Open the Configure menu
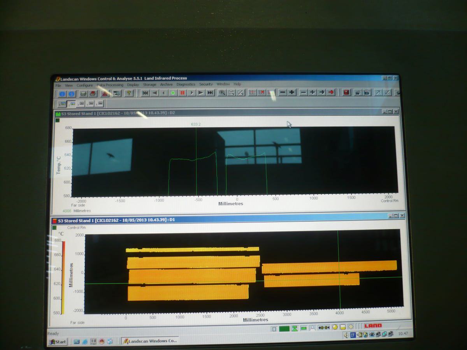Screen dimensions: 467x350 pyautogui.click(x=85, y=85)
